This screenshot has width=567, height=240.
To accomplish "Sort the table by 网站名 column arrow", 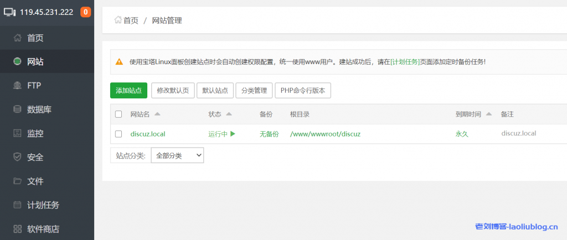I will point(157,114).
